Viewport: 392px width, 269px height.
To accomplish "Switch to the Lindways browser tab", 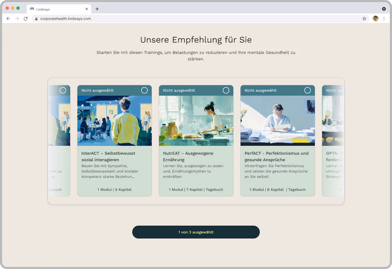I will [x=59, y=9].
